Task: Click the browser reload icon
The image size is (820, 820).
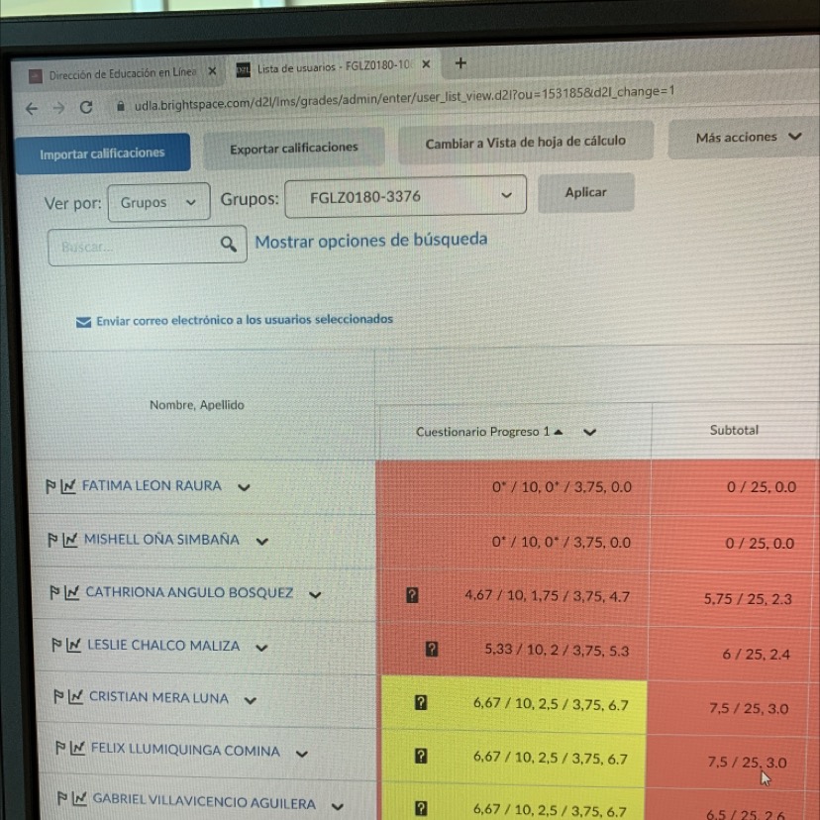Action: [86, 108]
